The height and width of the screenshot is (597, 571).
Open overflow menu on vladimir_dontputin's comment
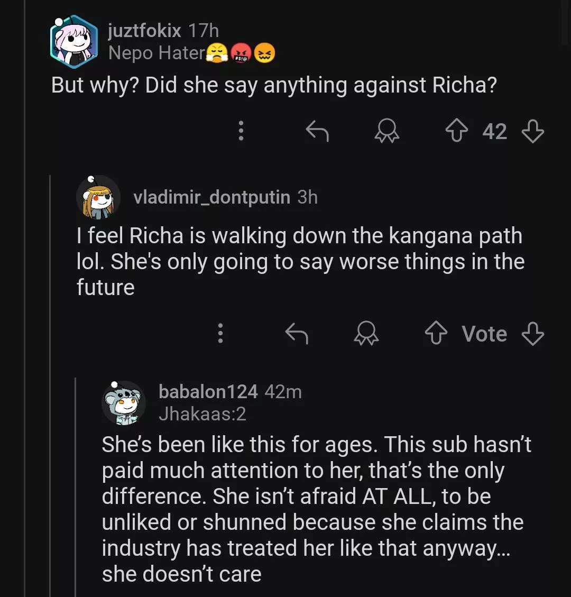(x=220, y=334)
